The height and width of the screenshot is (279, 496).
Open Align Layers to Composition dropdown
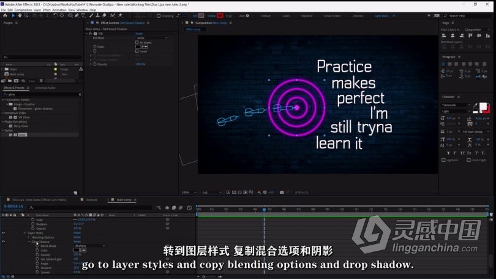point(476,29)
